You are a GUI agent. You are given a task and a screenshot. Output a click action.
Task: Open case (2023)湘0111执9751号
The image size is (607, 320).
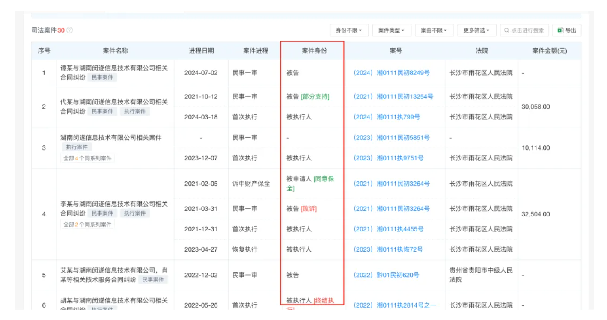point(388,158)
